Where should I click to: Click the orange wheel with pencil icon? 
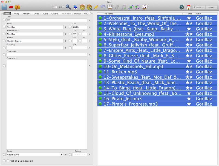(x=89, y=7)
